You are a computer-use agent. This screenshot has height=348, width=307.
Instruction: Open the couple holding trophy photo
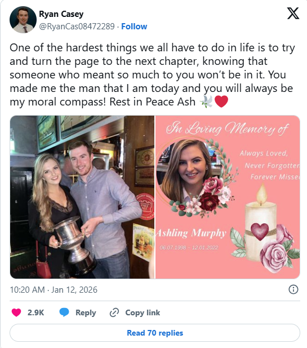click(82, 197)
